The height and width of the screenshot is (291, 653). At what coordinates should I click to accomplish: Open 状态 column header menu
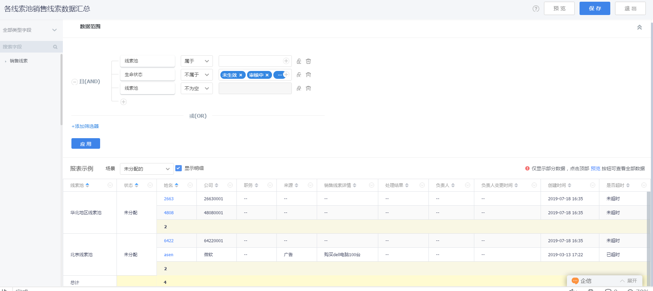pos(150,185)
